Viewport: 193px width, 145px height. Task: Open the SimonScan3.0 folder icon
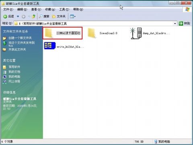92,33
